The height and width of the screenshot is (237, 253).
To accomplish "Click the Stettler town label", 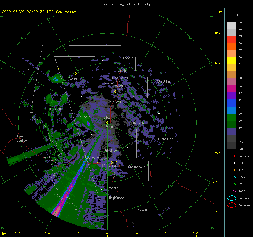I will click(164, 81).
